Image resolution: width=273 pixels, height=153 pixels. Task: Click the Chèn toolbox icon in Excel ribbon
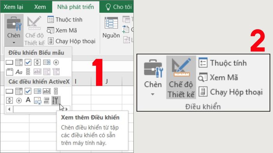(x=14, y=24)
